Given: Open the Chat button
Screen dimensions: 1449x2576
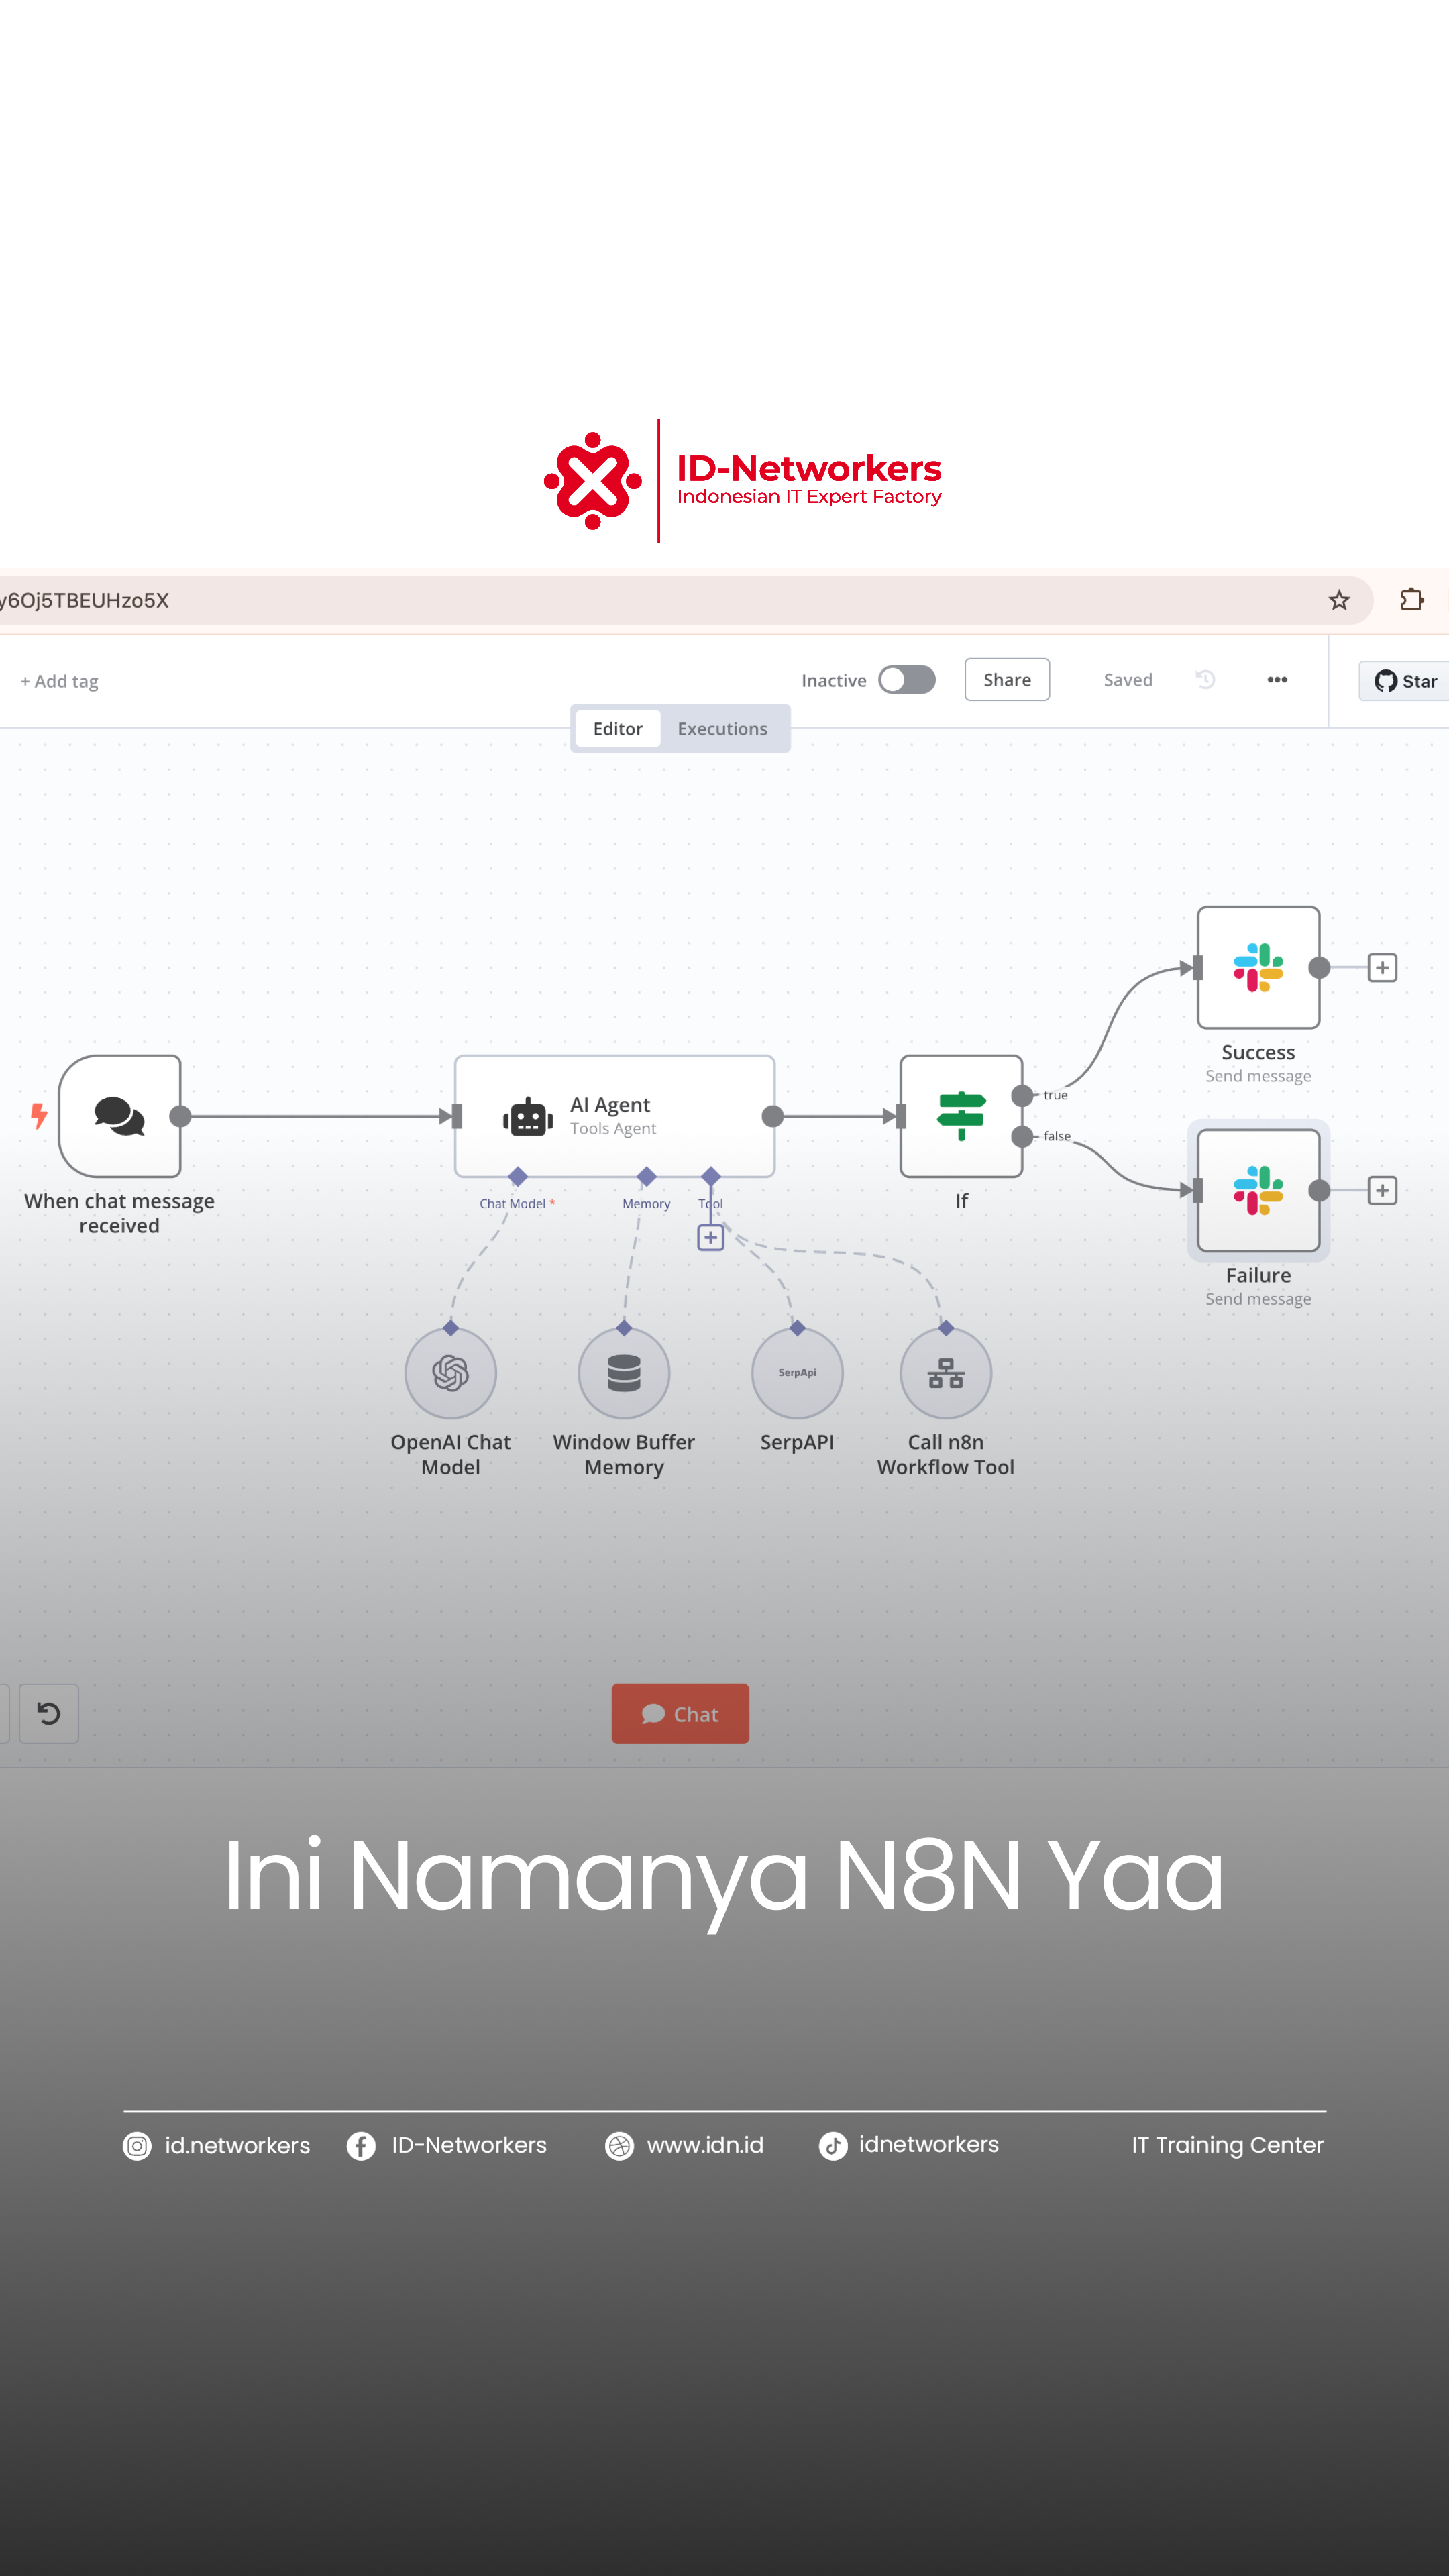Looking at the screenshot, I should pos(680,1714).
